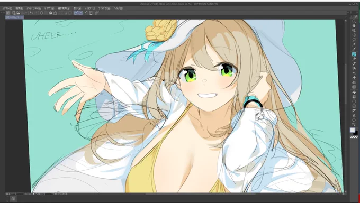
Task: Open the レイヤー (Layer) menu
Action: pyautogui.click(x=50, y=8)
